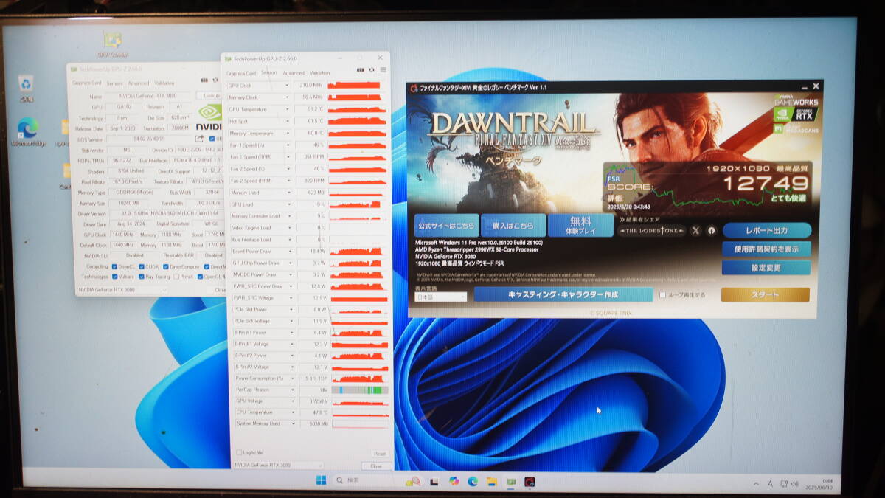Share result on X (Twitter) icon
Screen dimensions: 885x498
tap(695, 231)
